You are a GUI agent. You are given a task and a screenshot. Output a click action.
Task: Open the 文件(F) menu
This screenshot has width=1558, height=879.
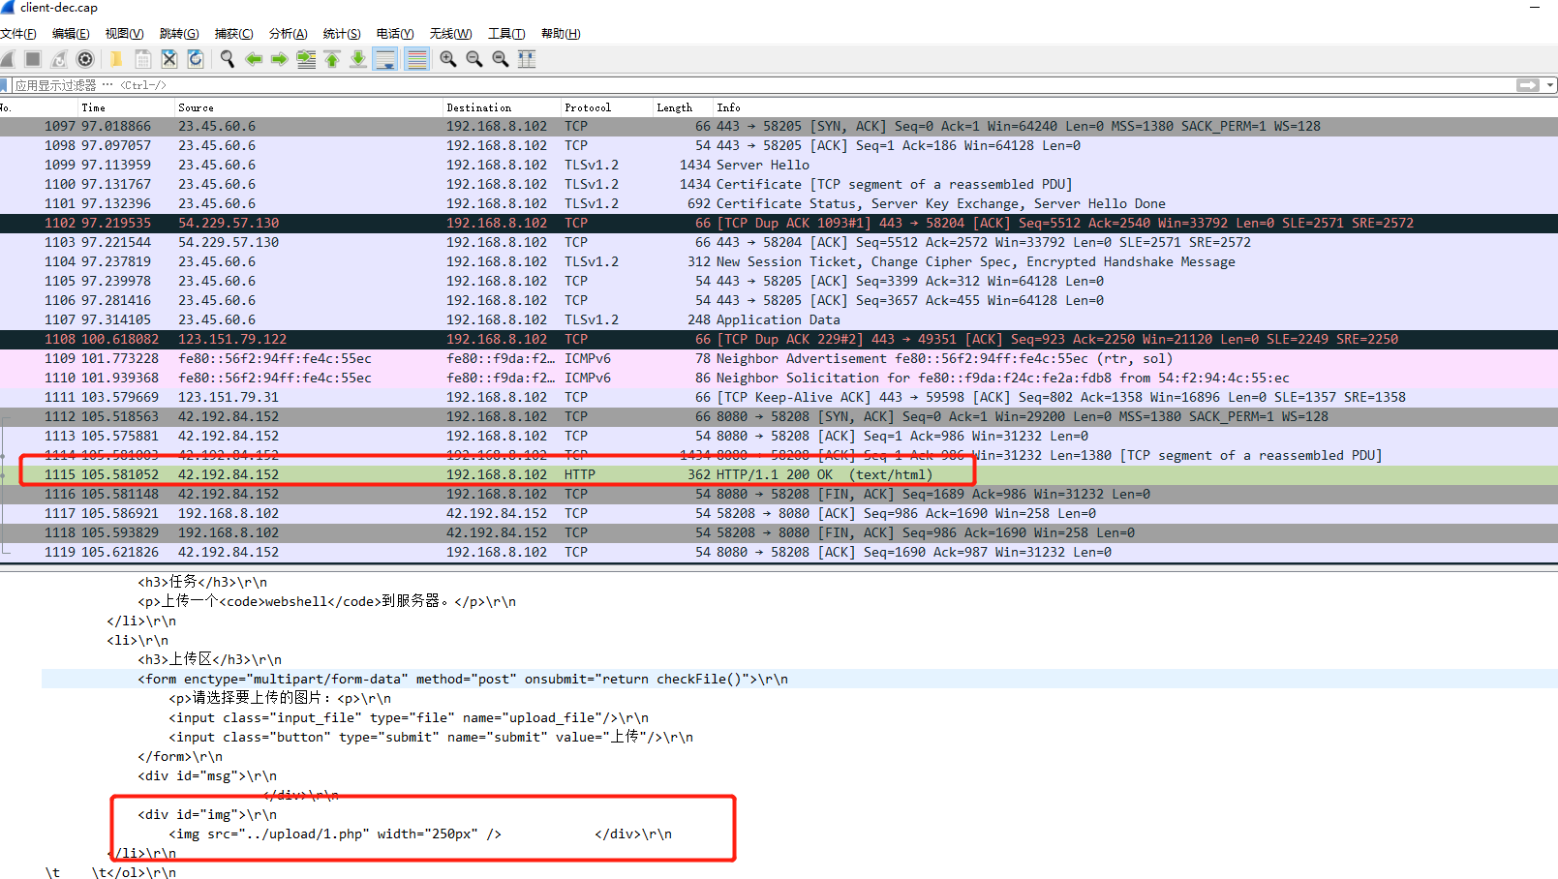pos(18,34)
